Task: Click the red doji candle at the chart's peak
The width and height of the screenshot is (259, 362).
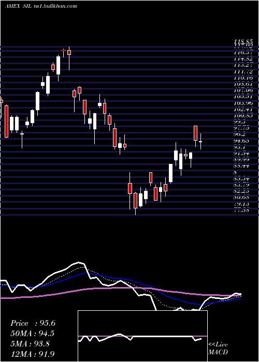Action: (x=64, y=50)
